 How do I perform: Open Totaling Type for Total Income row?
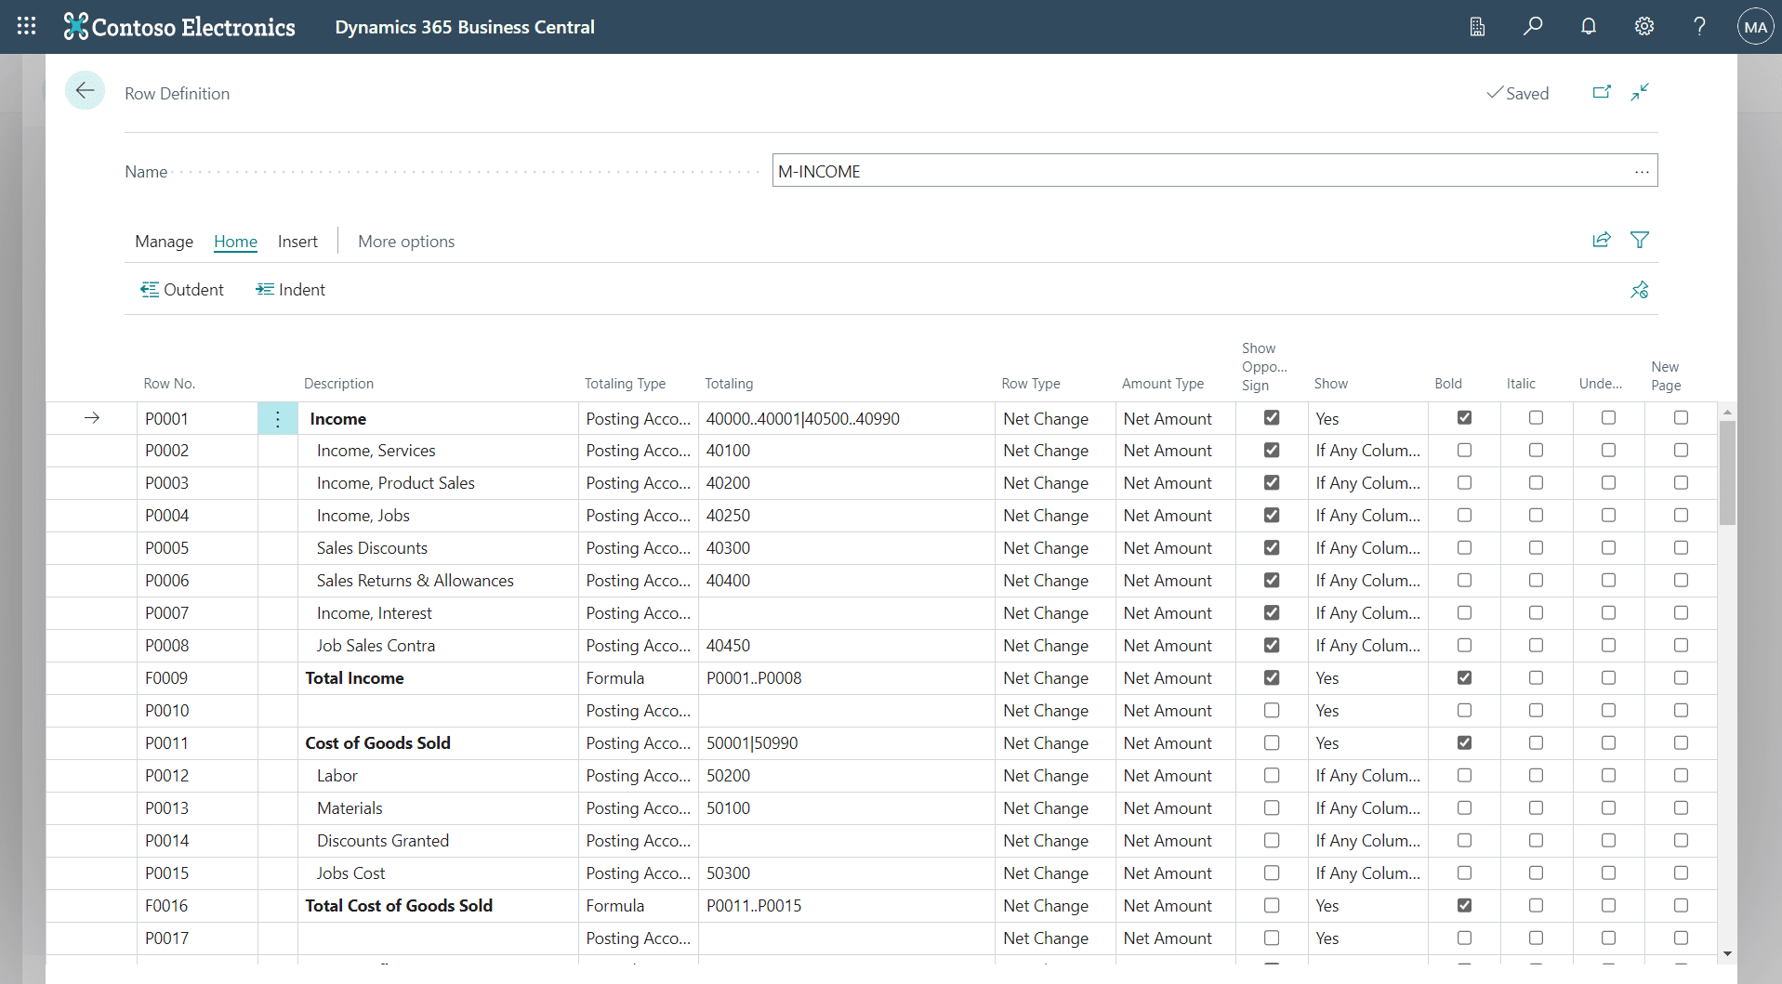pos(638,678)
